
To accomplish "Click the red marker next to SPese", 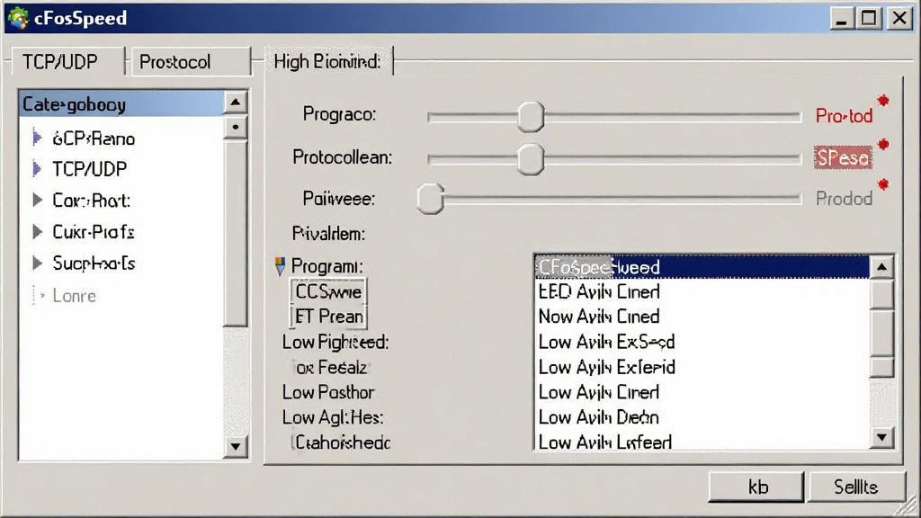I will [883, 144].
